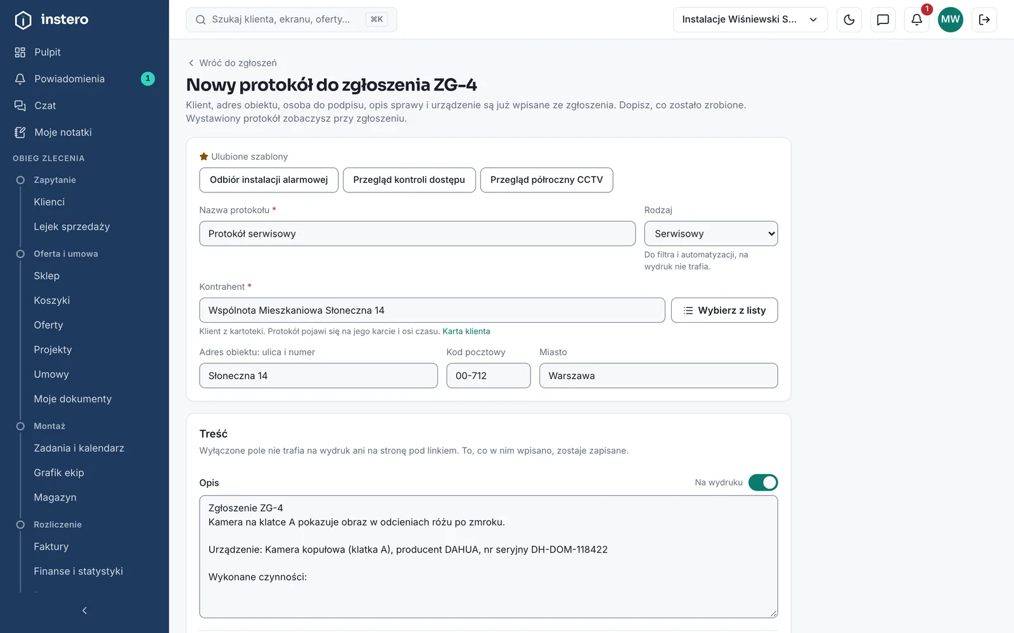Open the MW user avatar menu
The height and width of the screenshot is (633, 1014).
pyautogui.click(x=951, y=20)
